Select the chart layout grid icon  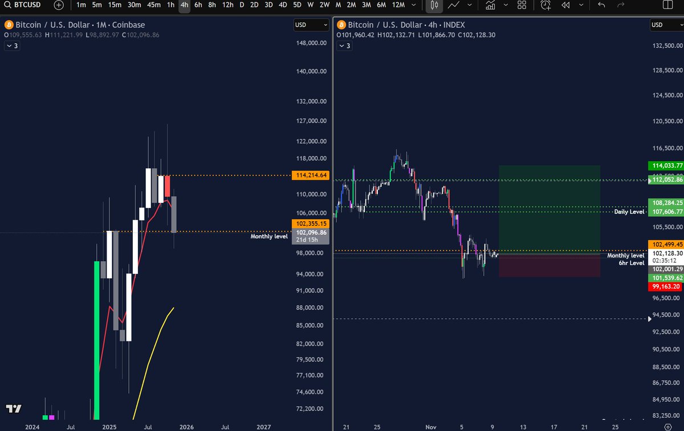(522, 6)
